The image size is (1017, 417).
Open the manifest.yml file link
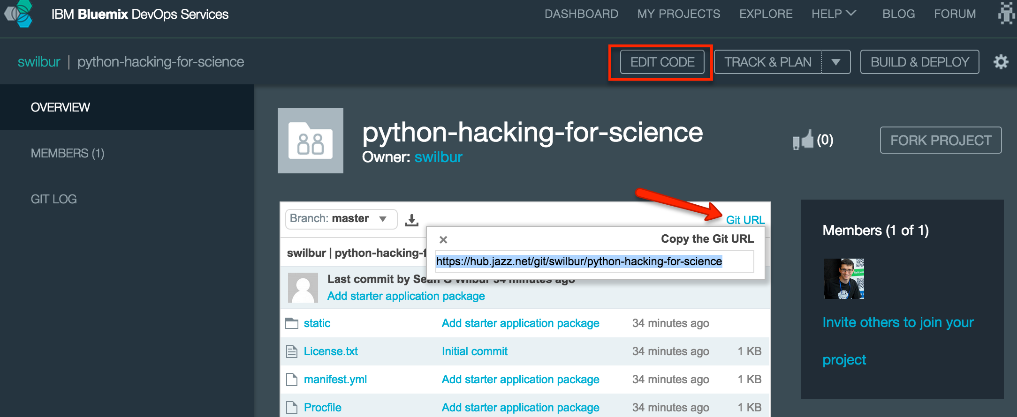pos(335,380)
